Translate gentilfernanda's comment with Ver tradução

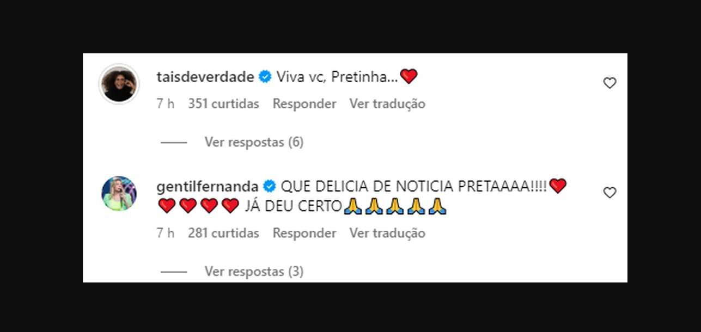point(387,233)
